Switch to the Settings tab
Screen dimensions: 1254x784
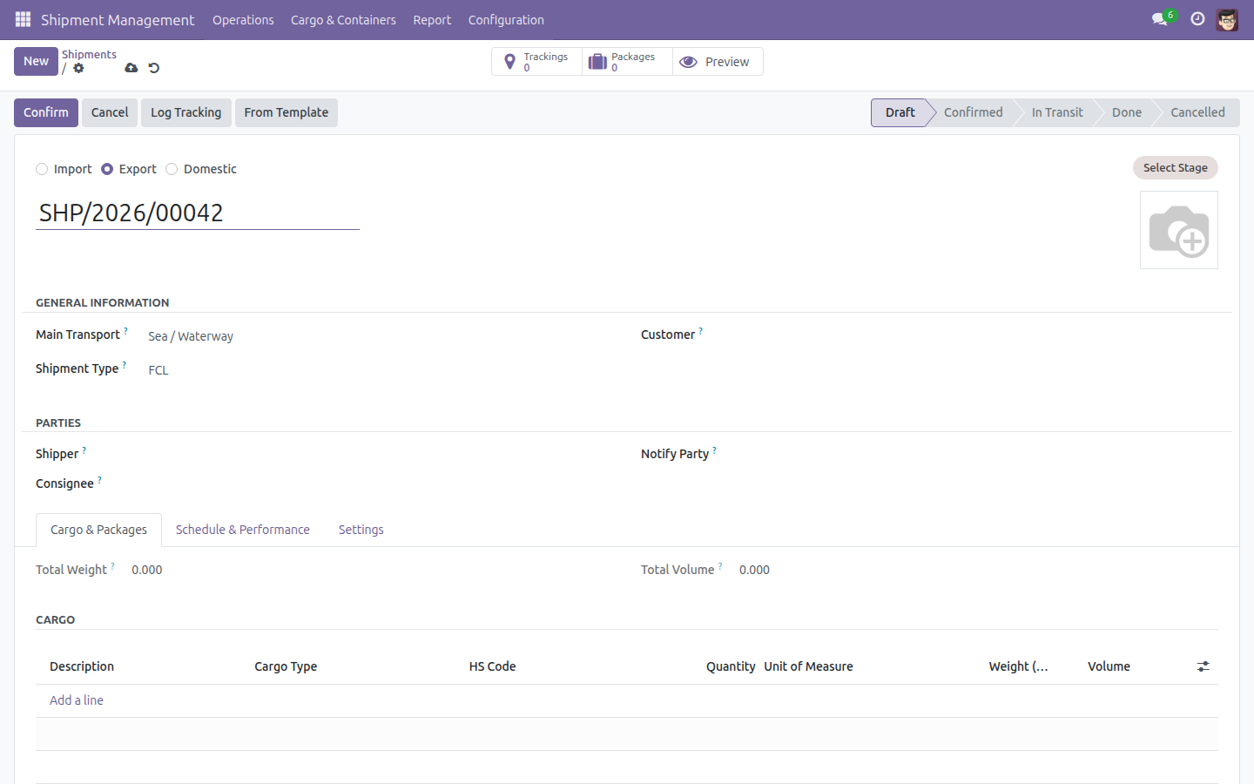(361, 530)
